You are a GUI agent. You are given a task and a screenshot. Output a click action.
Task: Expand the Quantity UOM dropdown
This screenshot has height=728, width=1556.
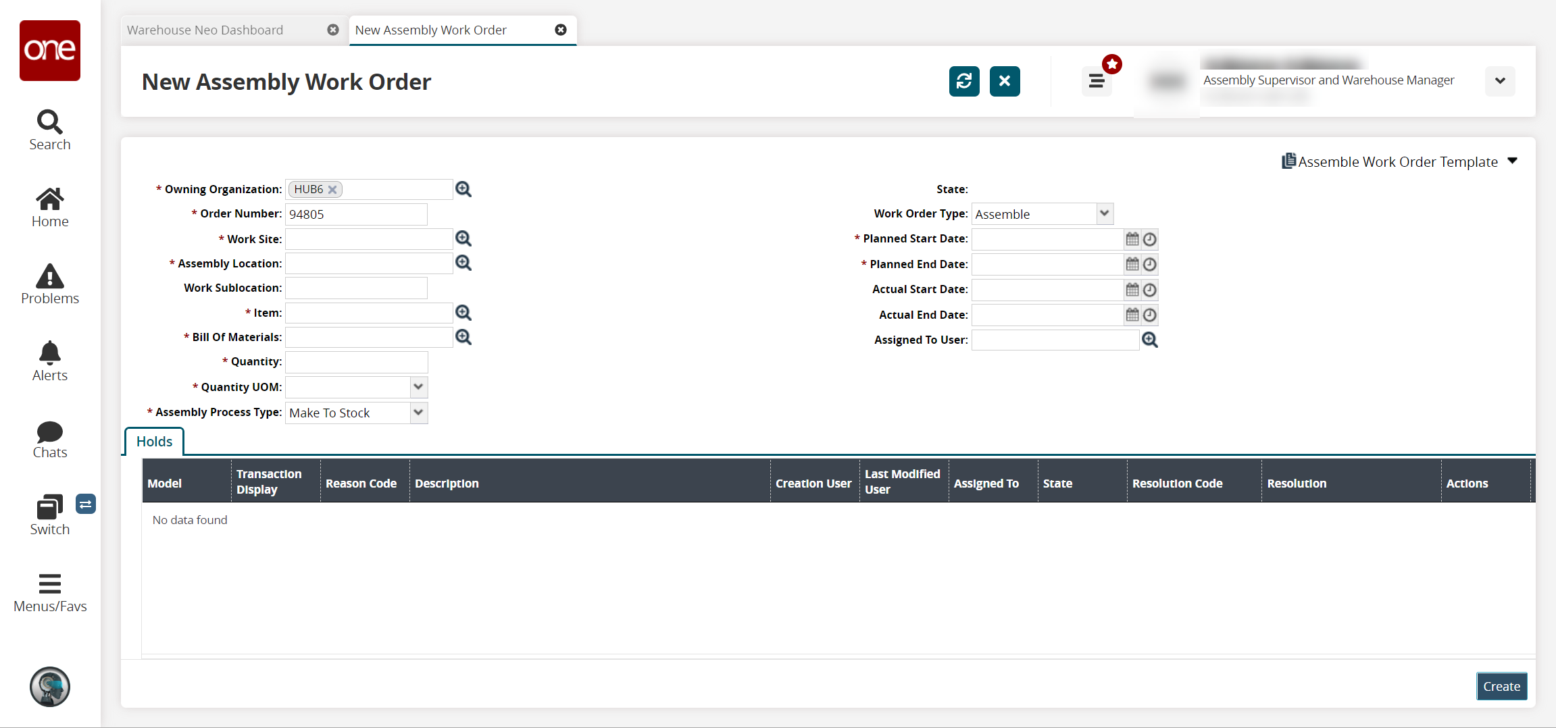(418, 387)
